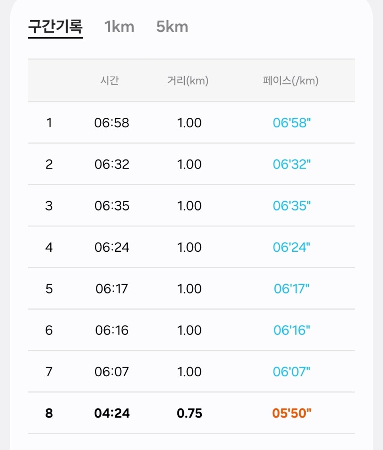Tap the 거리(km) column header
Viewport: 383px width, 450px height.
[188, 80]
